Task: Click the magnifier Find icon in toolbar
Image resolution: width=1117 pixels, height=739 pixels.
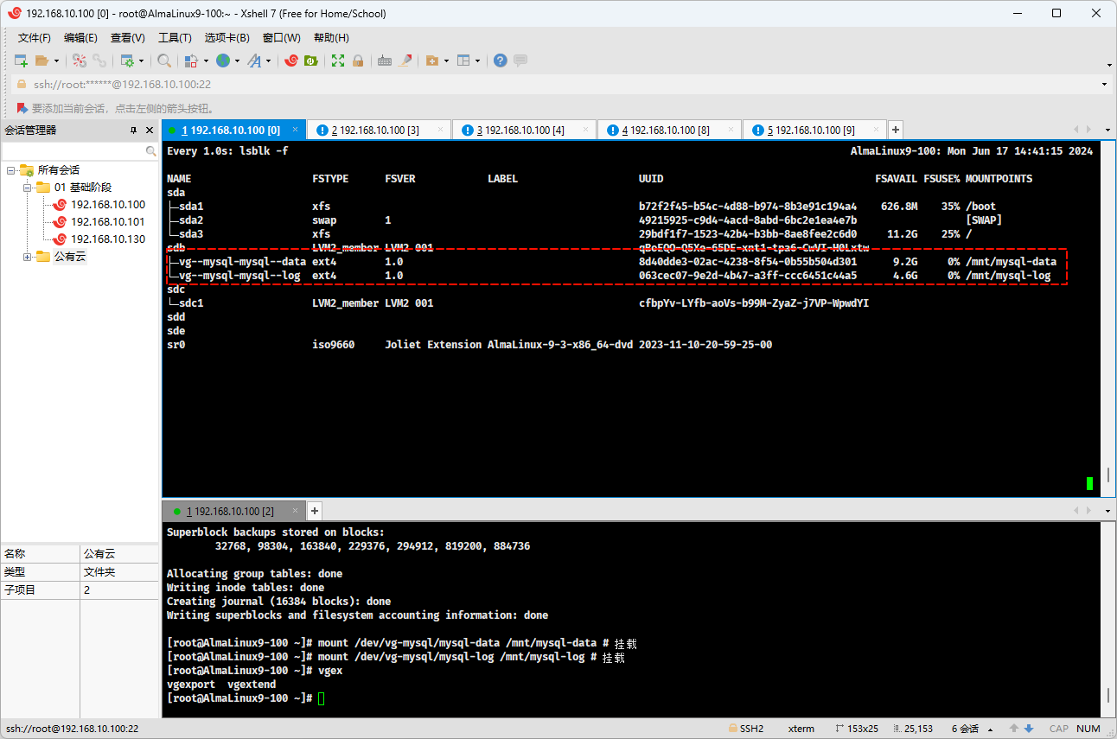Action: coord(163,61)
